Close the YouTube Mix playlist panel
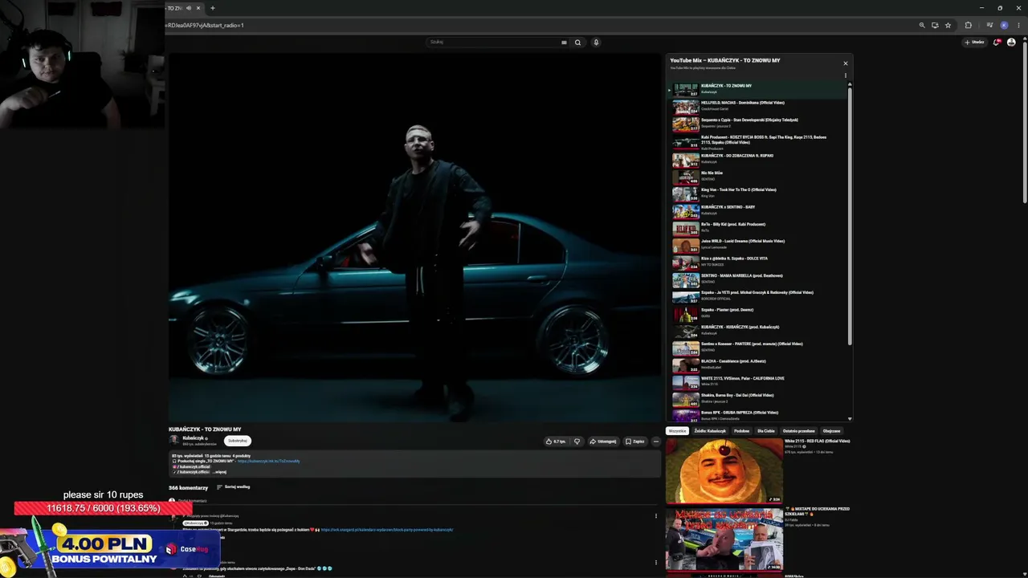1028x578 pixels. click(x=845, y=63)
